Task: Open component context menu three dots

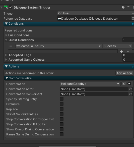Action: (133, 7)
